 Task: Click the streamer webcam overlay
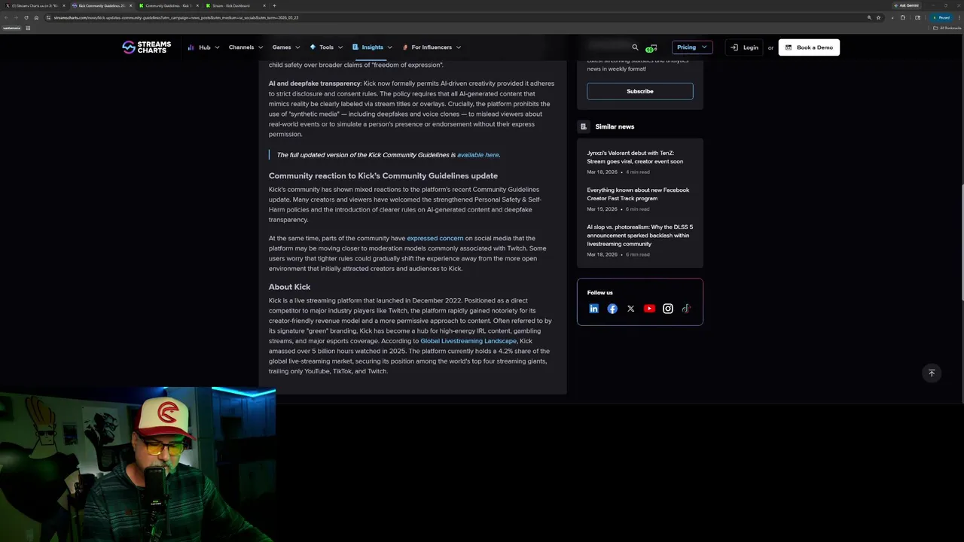click(x=138, y=464)
